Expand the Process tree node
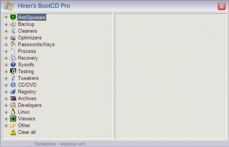Image resolution: width=229 pixels, height=147 pixels. (x=6, y=51)
